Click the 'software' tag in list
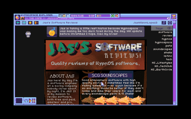Screen dimensions: 191x119 [165, 32]
